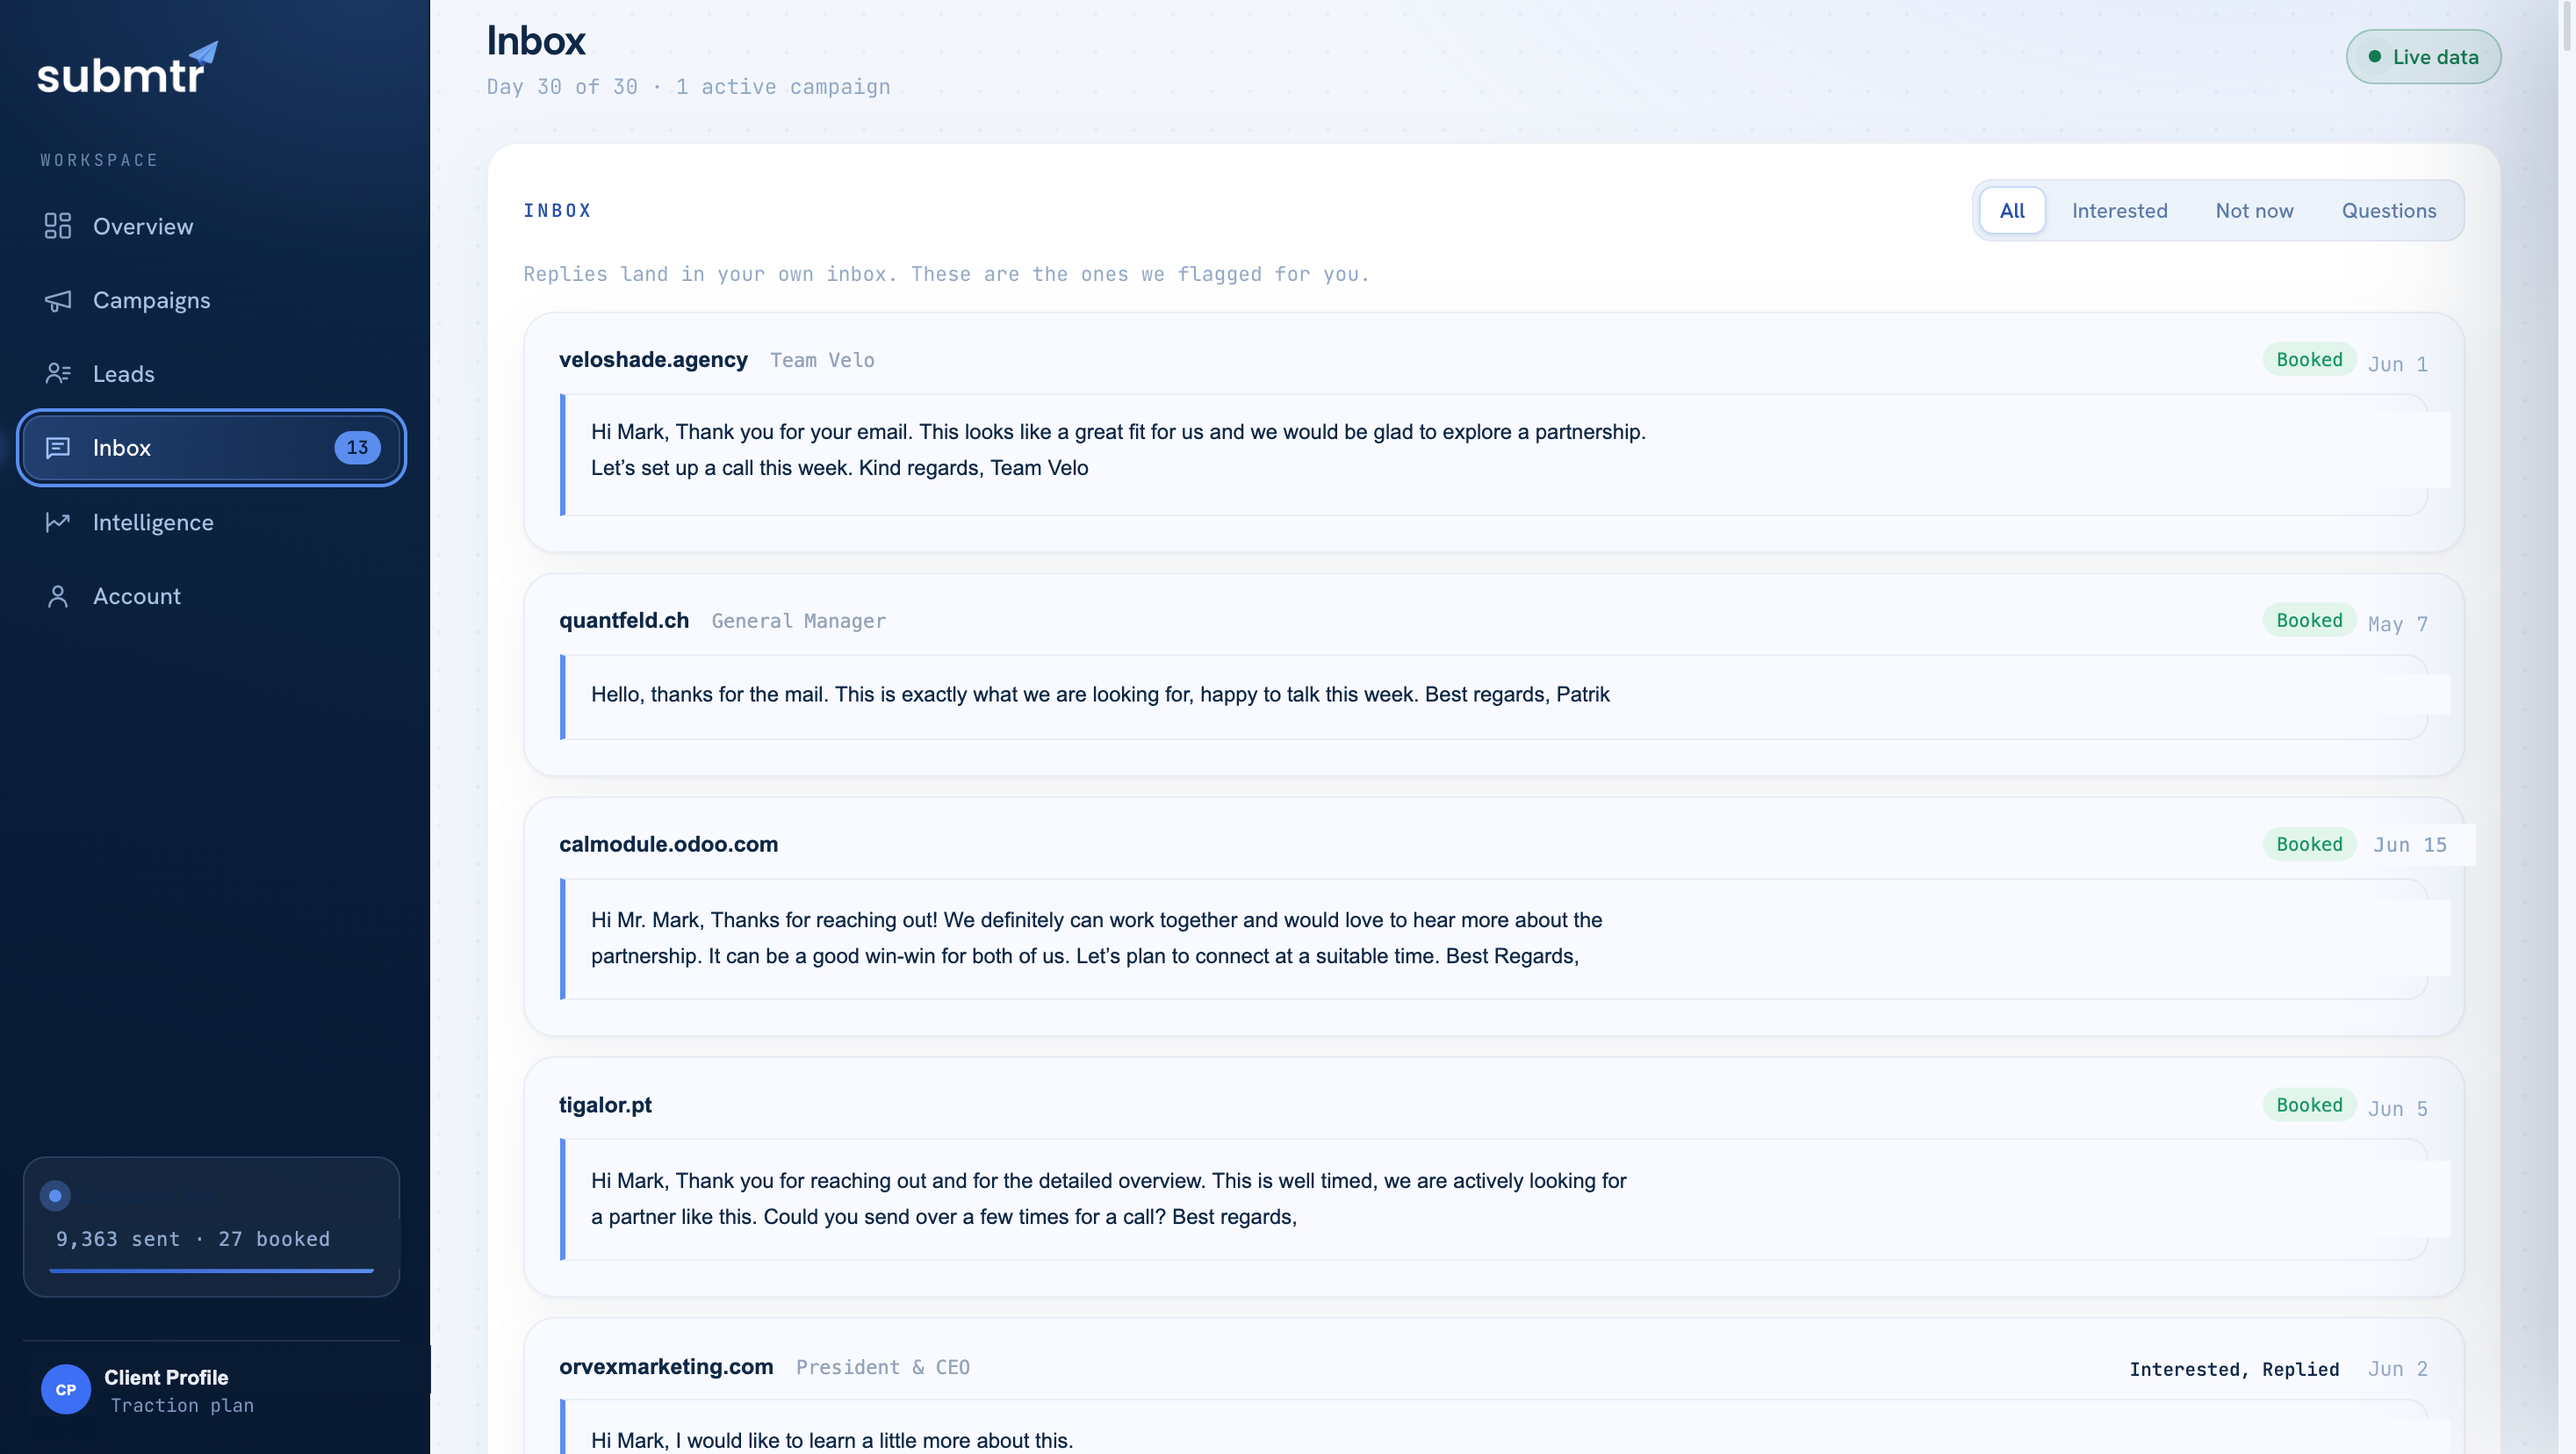
Task: Show the Questions filter tab
Action: (2388, 210)
